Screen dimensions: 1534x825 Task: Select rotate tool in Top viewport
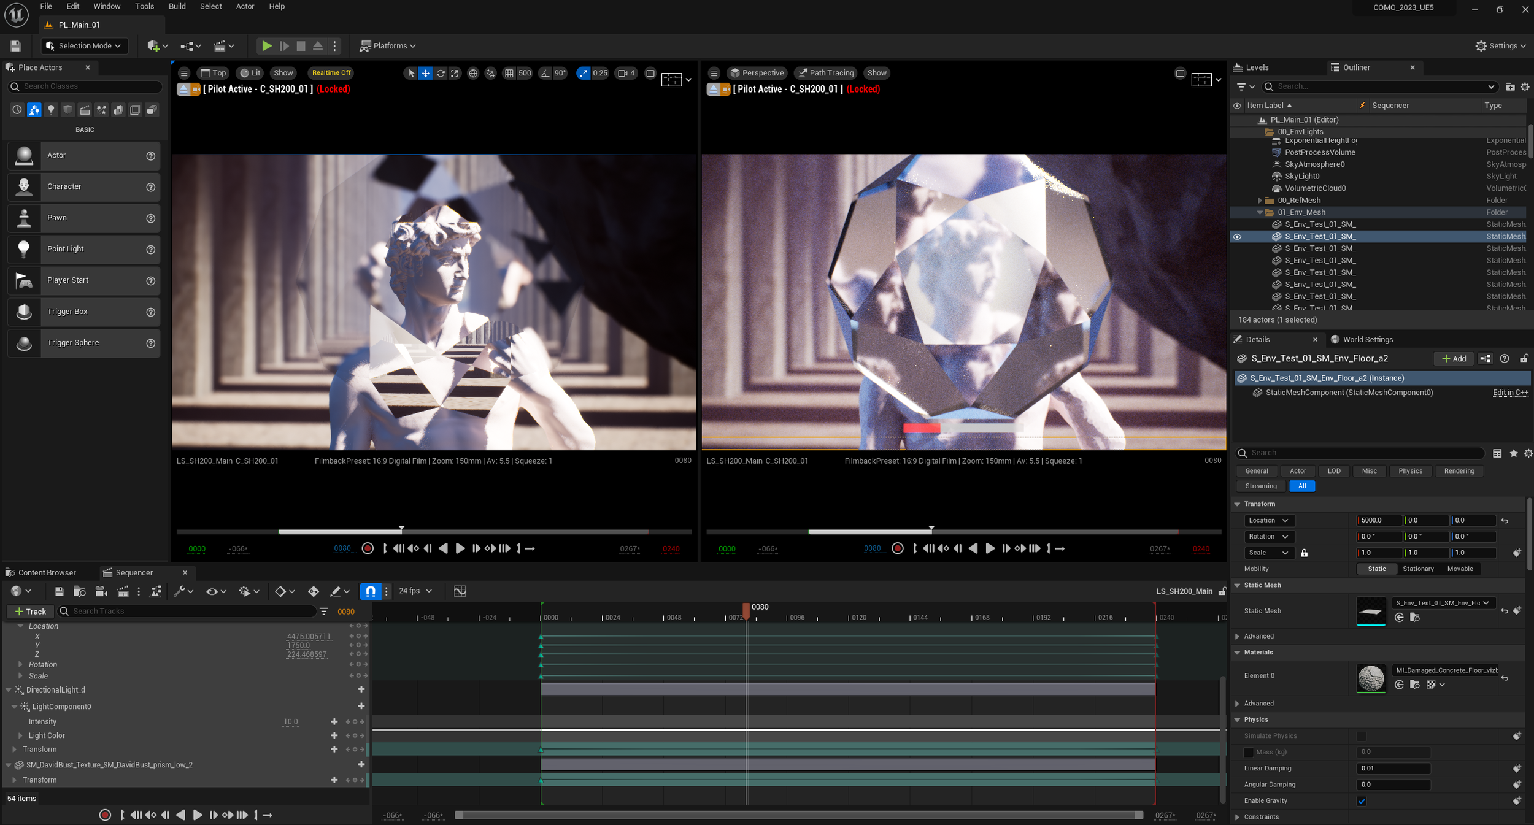441,73
